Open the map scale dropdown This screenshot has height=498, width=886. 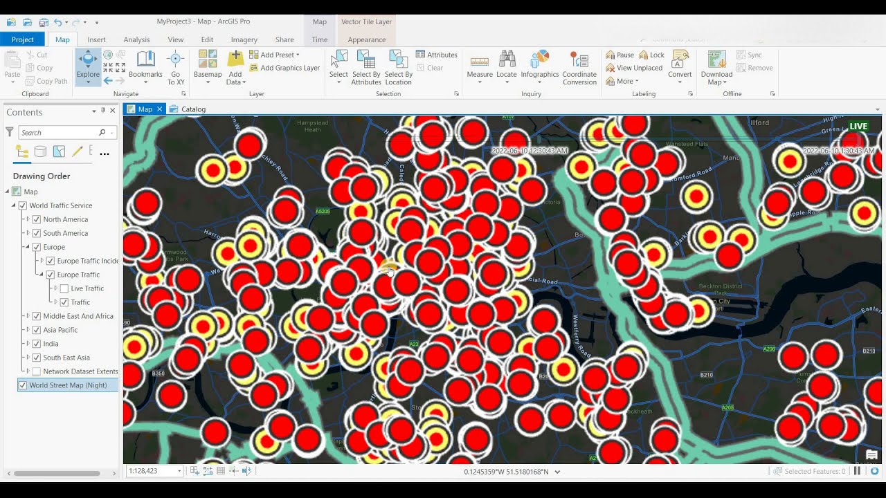179,471
